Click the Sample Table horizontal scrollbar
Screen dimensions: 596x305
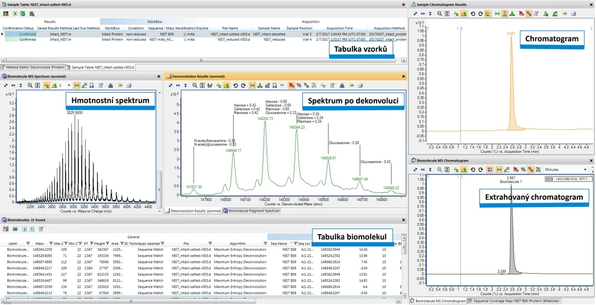(181, 60)
